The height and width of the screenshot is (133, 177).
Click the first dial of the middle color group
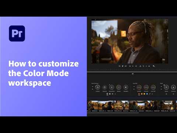(139, 87)
